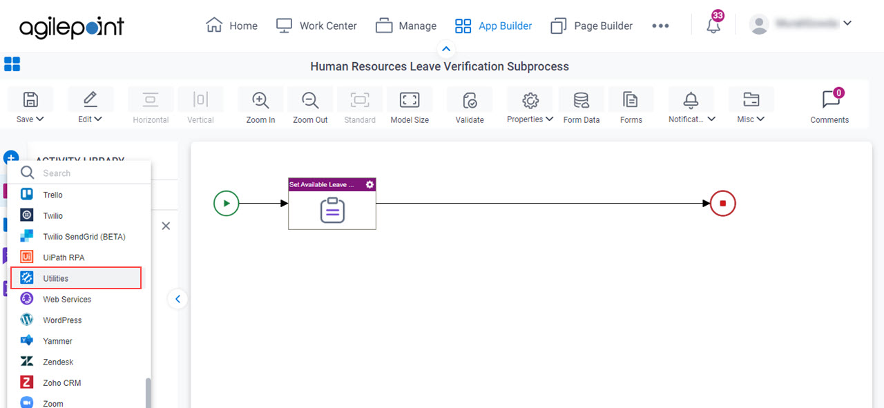Click the Notifications bell toolbar icon
This screenshot has height=408, width=884.
coord(691,100)
